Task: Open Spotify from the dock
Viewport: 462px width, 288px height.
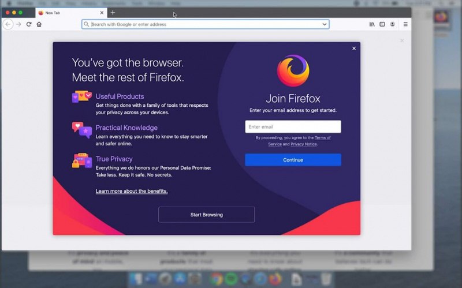Action: pyautogui.click(x=232, y=279)
